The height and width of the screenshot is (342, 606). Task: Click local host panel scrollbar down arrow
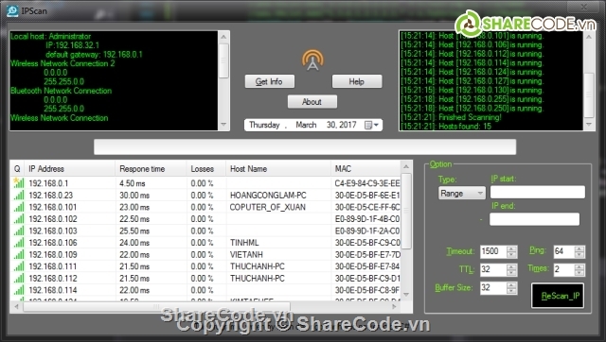pyautogui.click(x=223, y=125)
